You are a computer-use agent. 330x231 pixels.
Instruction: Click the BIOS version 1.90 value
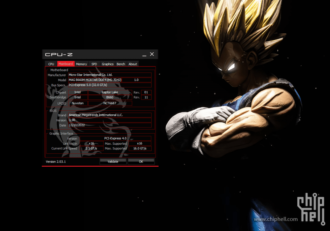tap(110, 120)
